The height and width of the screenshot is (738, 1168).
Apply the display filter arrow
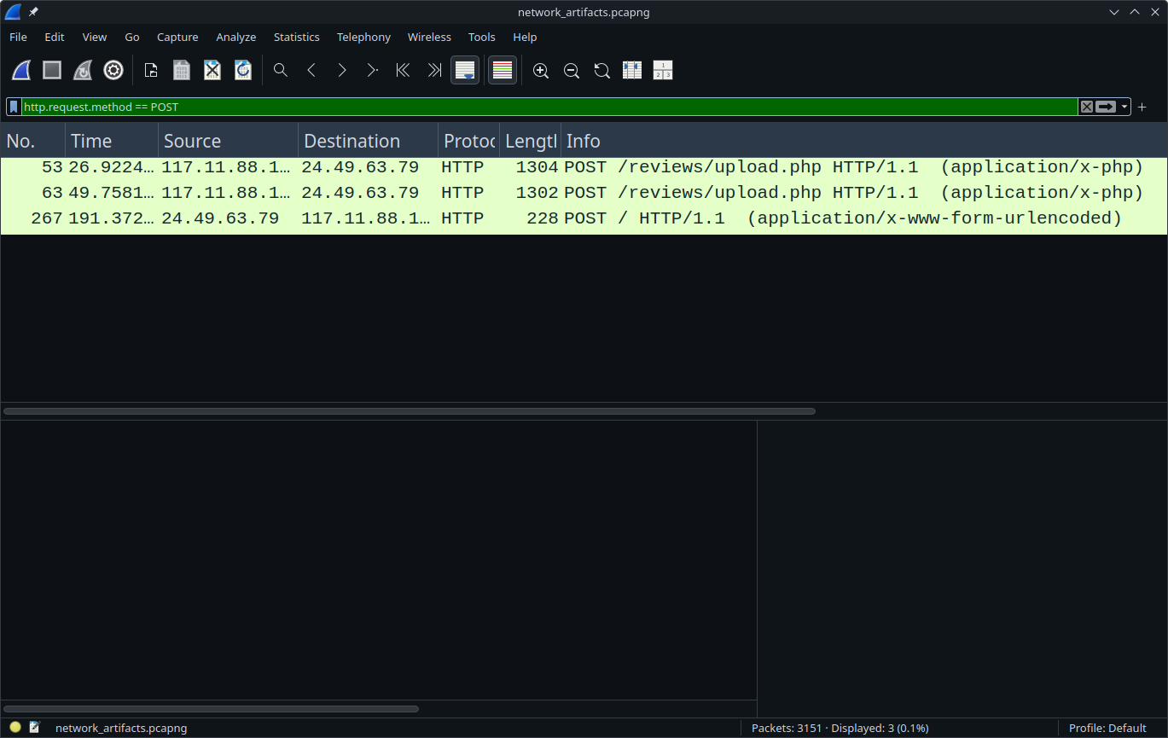pyautogui.click(x=1106, y=107)
